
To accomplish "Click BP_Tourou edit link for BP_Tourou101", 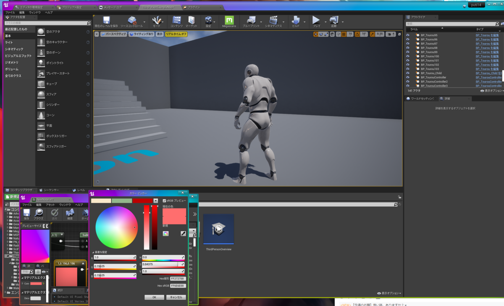I will pyautogui.click(x=487, y=61).
